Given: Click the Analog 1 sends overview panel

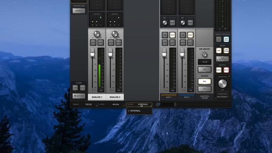Looking at the screenshot, I should (x=97, y=19).
